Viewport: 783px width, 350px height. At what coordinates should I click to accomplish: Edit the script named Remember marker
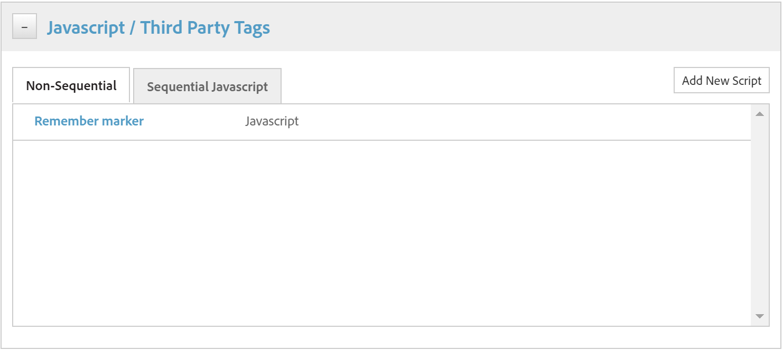pyautogui.click(x=89, y=121)
